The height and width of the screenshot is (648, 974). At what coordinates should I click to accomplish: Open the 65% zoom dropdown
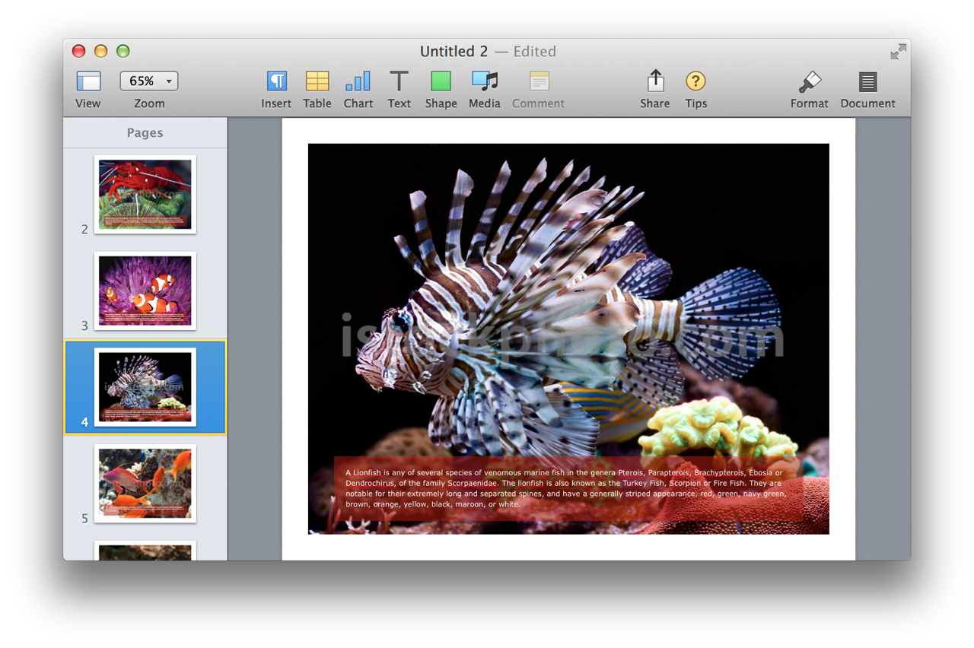pos(149,81)
